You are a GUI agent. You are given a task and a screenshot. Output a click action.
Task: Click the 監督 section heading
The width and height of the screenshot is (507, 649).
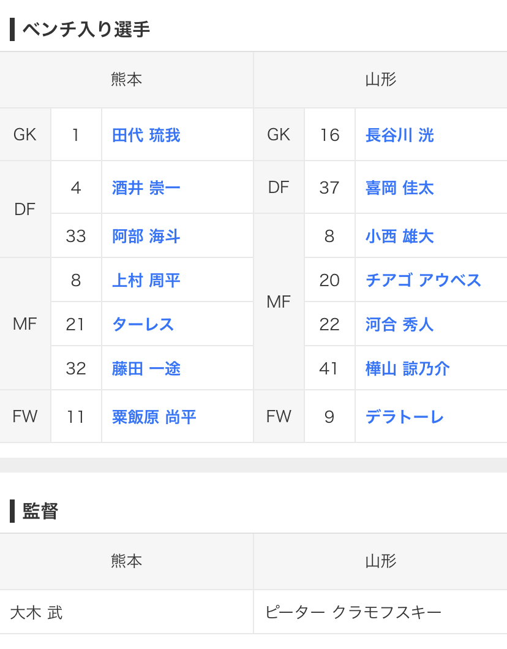40,511
